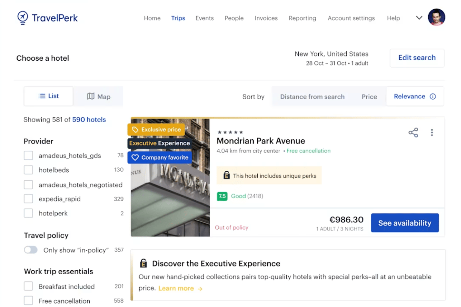
Task: Open the three-dot menu on hotel card
Action: click(x=432, y=133)
